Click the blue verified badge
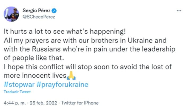 (x=54, y=11)
